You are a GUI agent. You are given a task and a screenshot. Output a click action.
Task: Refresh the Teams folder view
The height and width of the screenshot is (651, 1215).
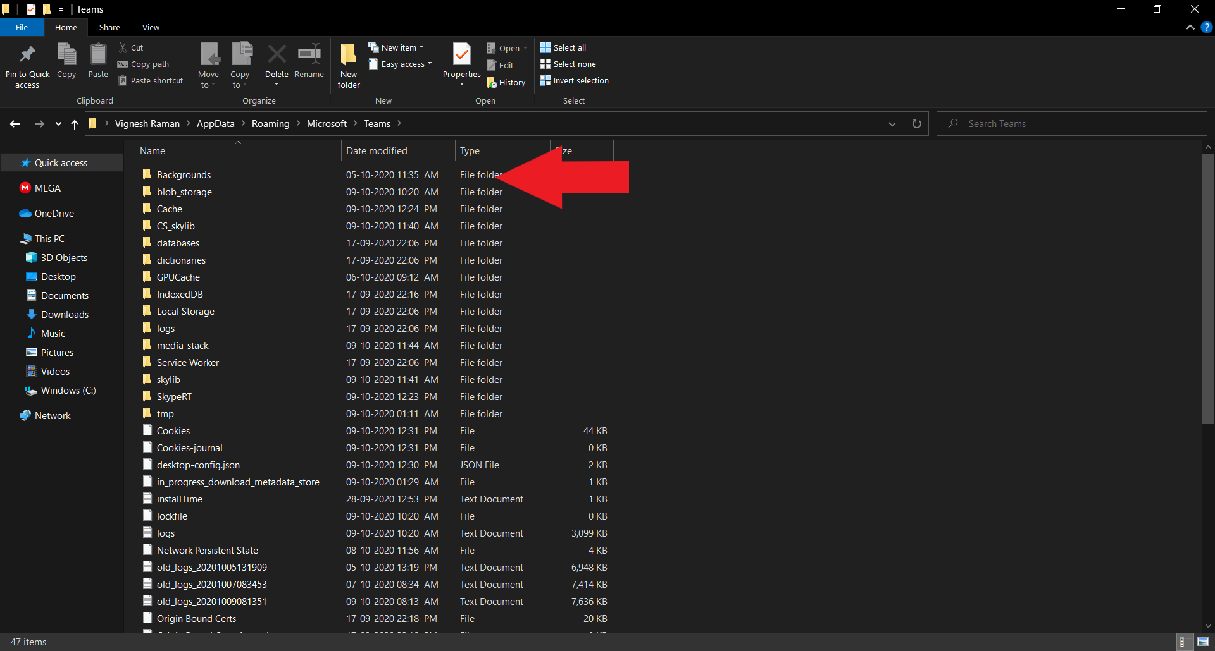pos(916,124)
